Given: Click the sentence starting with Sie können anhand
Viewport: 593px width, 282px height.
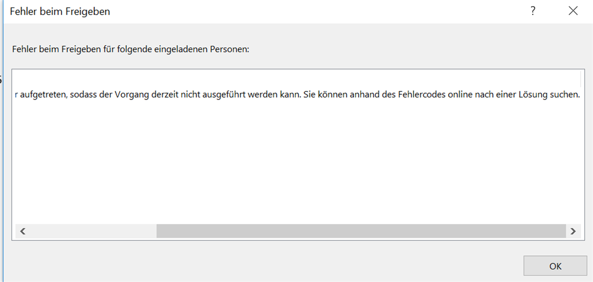Looking at the screenshot, I should (x=442, y=94).
